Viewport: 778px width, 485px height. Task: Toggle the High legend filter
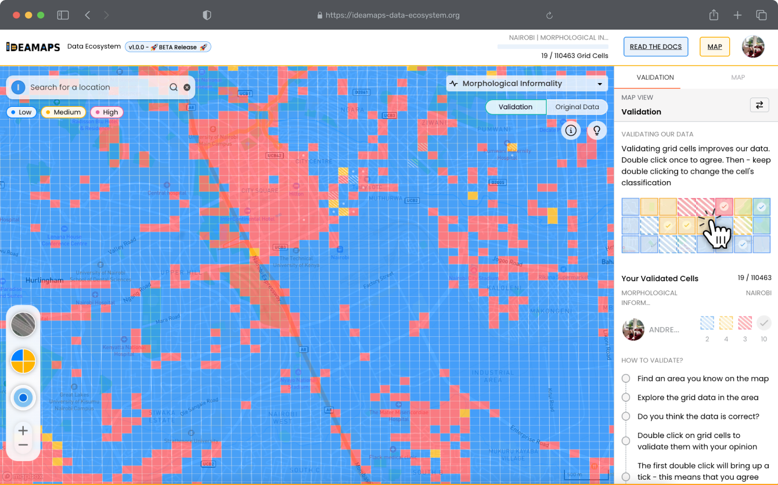coord(107,112)
